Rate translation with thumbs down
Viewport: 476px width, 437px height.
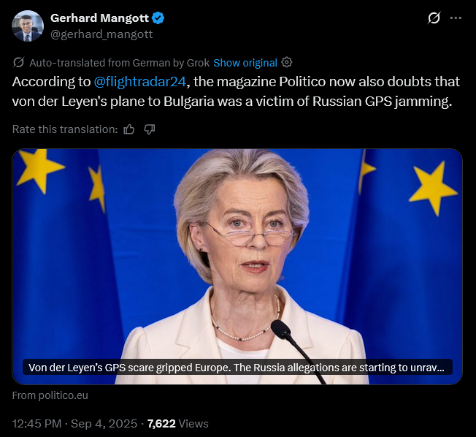(150, 129)
